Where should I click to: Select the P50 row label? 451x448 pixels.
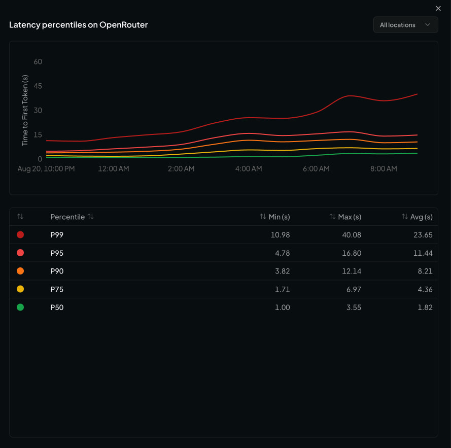coord(57,307)
